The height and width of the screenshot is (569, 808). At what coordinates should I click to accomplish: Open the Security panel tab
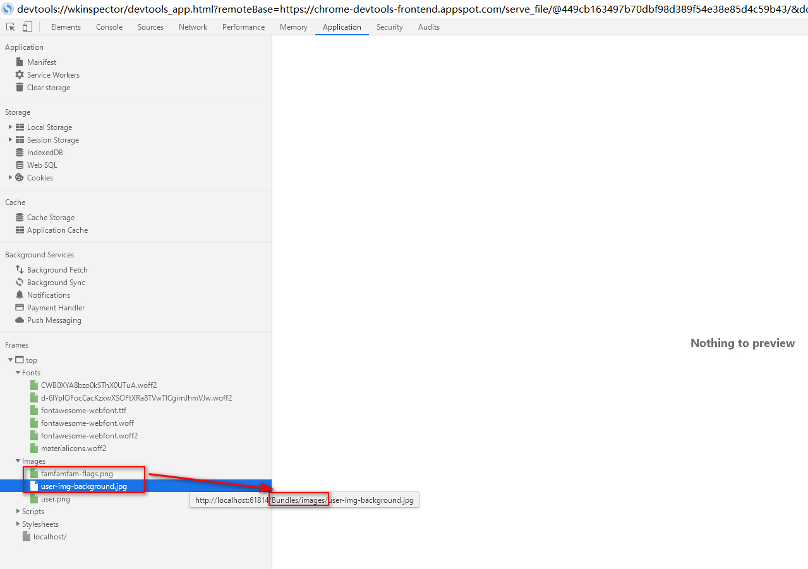click(x=389, y=26)
